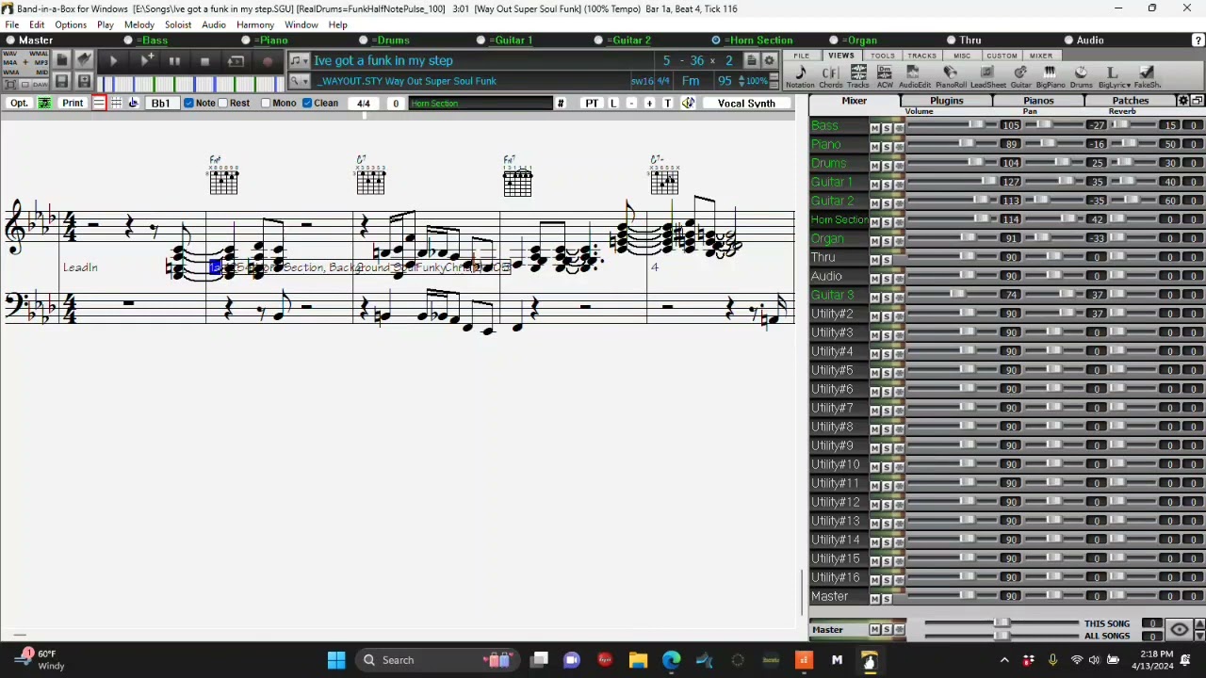The width and height of the screenshot is (1206, 678).
Task: Solo the Guitar 1 track
Action: 887,184
